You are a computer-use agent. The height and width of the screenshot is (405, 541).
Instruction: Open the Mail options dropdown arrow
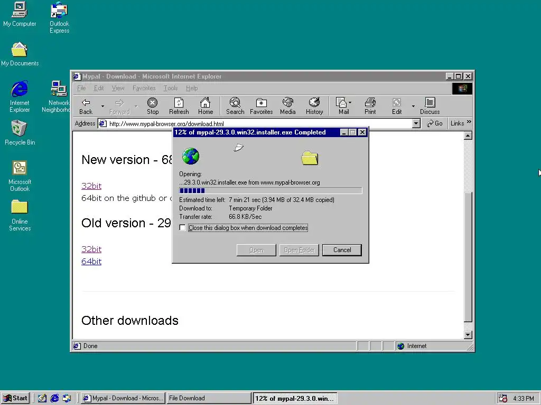pyautogui.click(x=350, y=102)
